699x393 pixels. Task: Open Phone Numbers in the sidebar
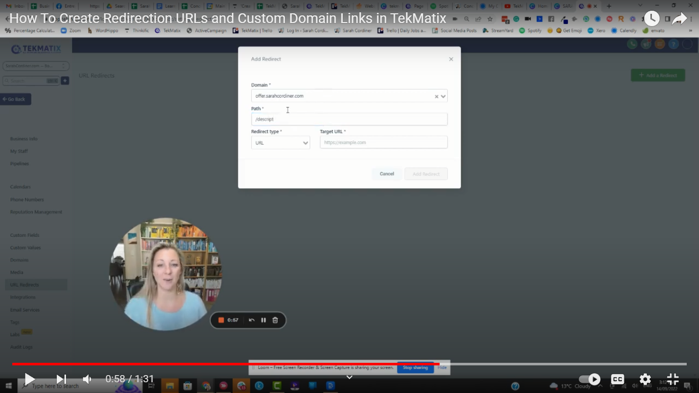[27, 200]
